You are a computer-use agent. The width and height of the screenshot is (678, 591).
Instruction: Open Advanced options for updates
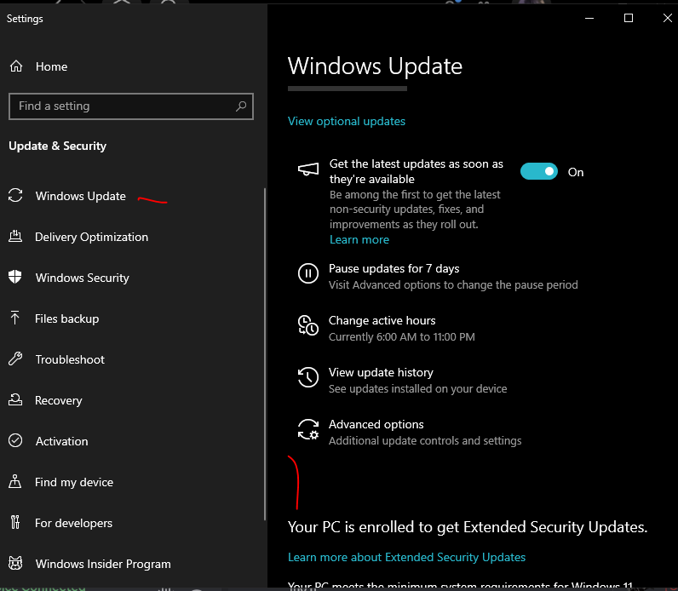point(376,424)
